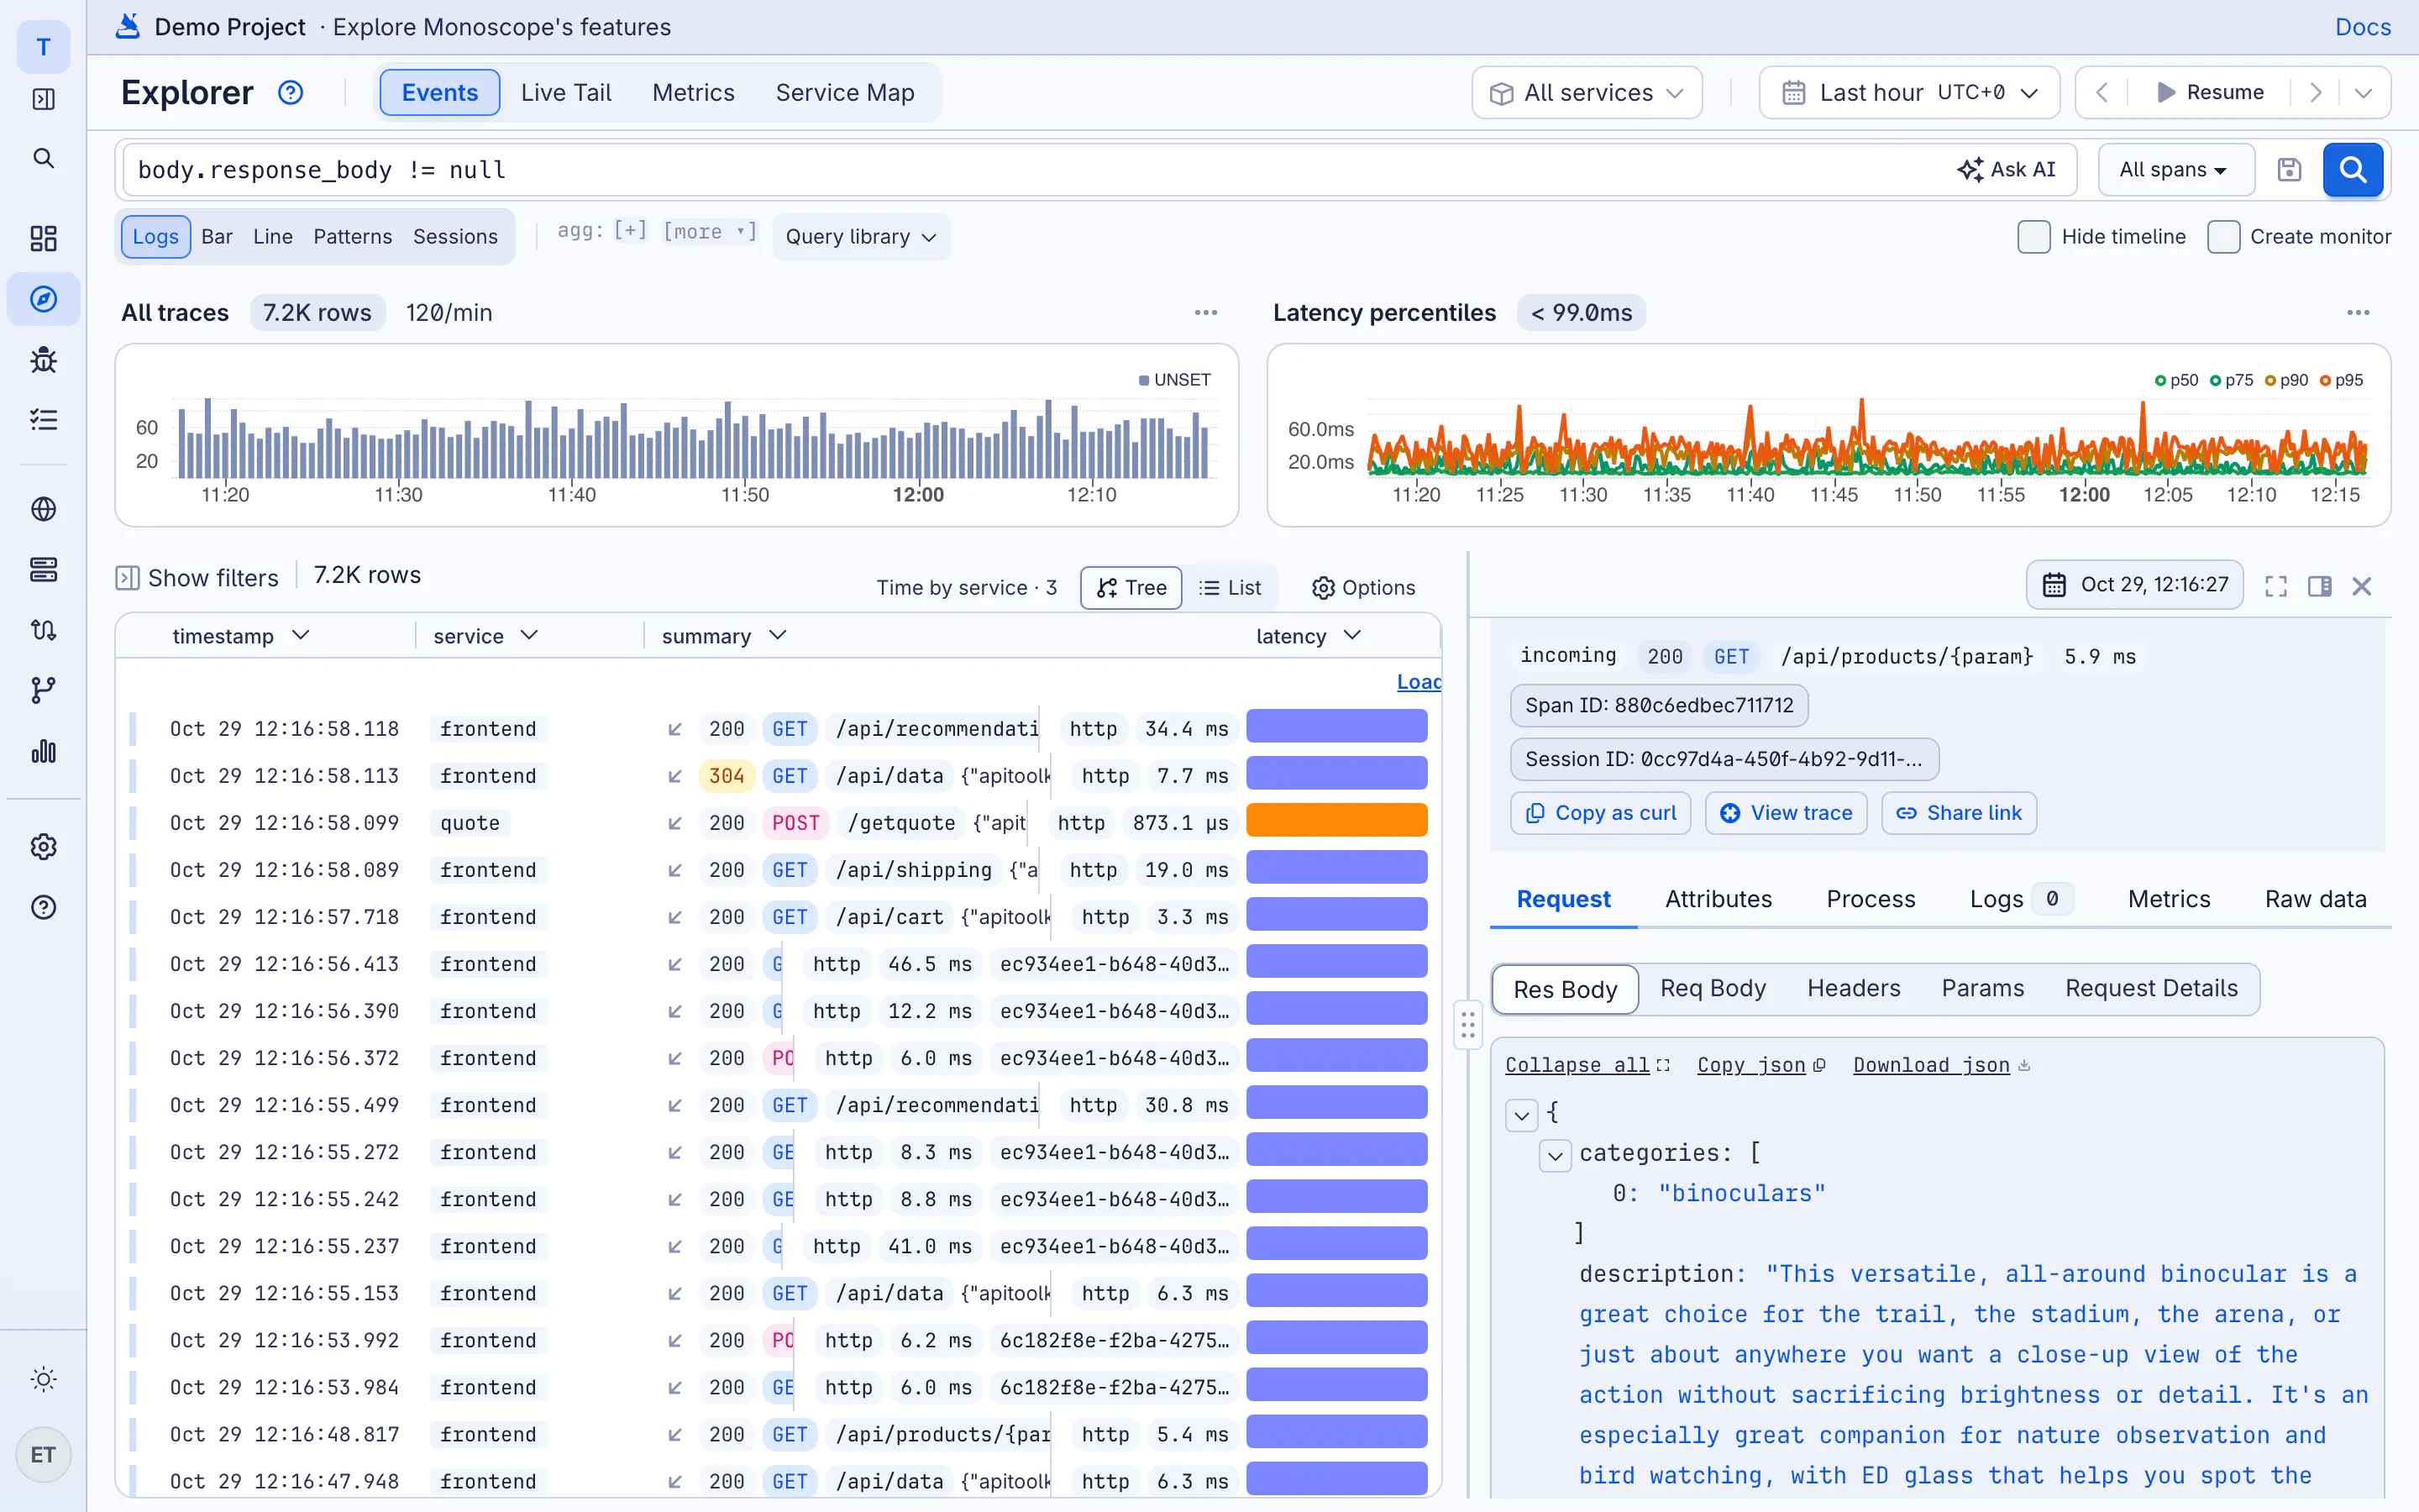
Task: Select the Headers sub-tab
Action: (x=1853, y=988)
